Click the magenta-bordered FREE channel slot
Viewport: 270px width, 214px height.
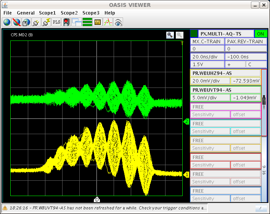[225, 107]
